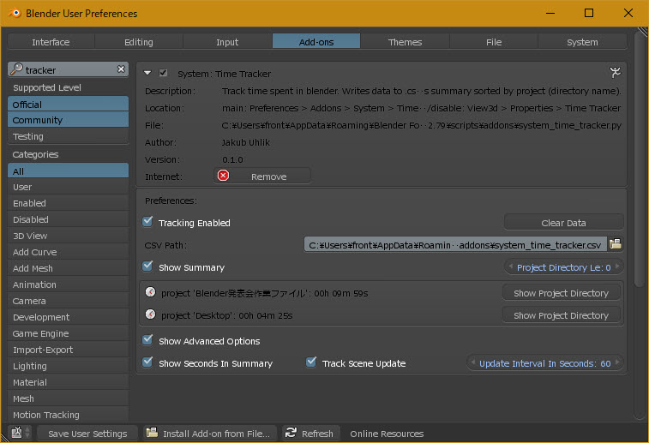Open the System tab
This screenshot has height=443, width=649.
pos(582,42)
